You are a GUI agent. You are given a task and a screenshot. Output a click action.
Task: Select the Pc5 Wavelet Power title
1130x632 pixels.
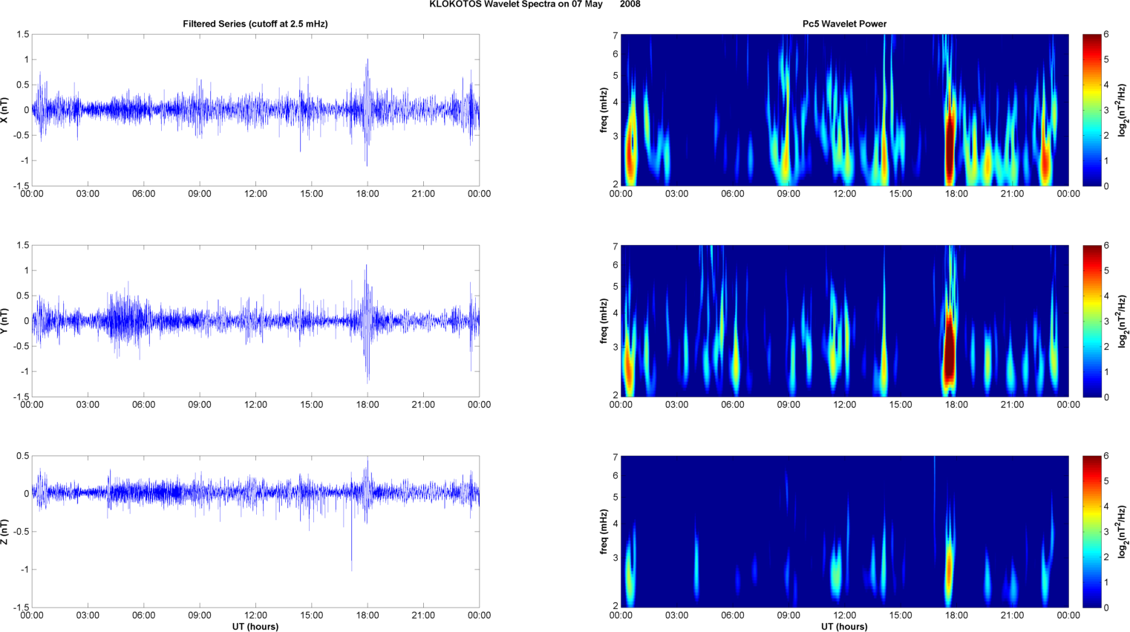[x=844, y=24]
